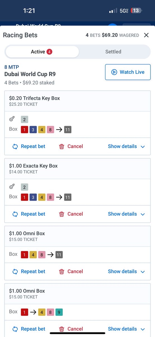Click the trash icon on Trifecta Key Box
Viewport: 155px width, 337px height.
point(62,147)
